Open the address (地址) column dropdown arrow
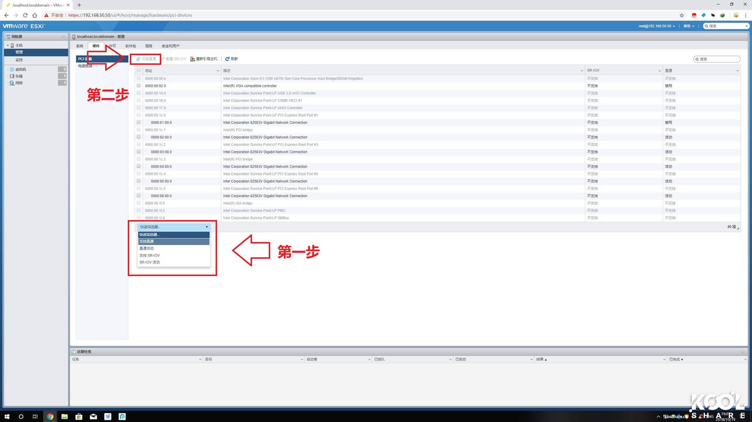Viewport: 752px width, 422px height. click(x=218, y=70)
